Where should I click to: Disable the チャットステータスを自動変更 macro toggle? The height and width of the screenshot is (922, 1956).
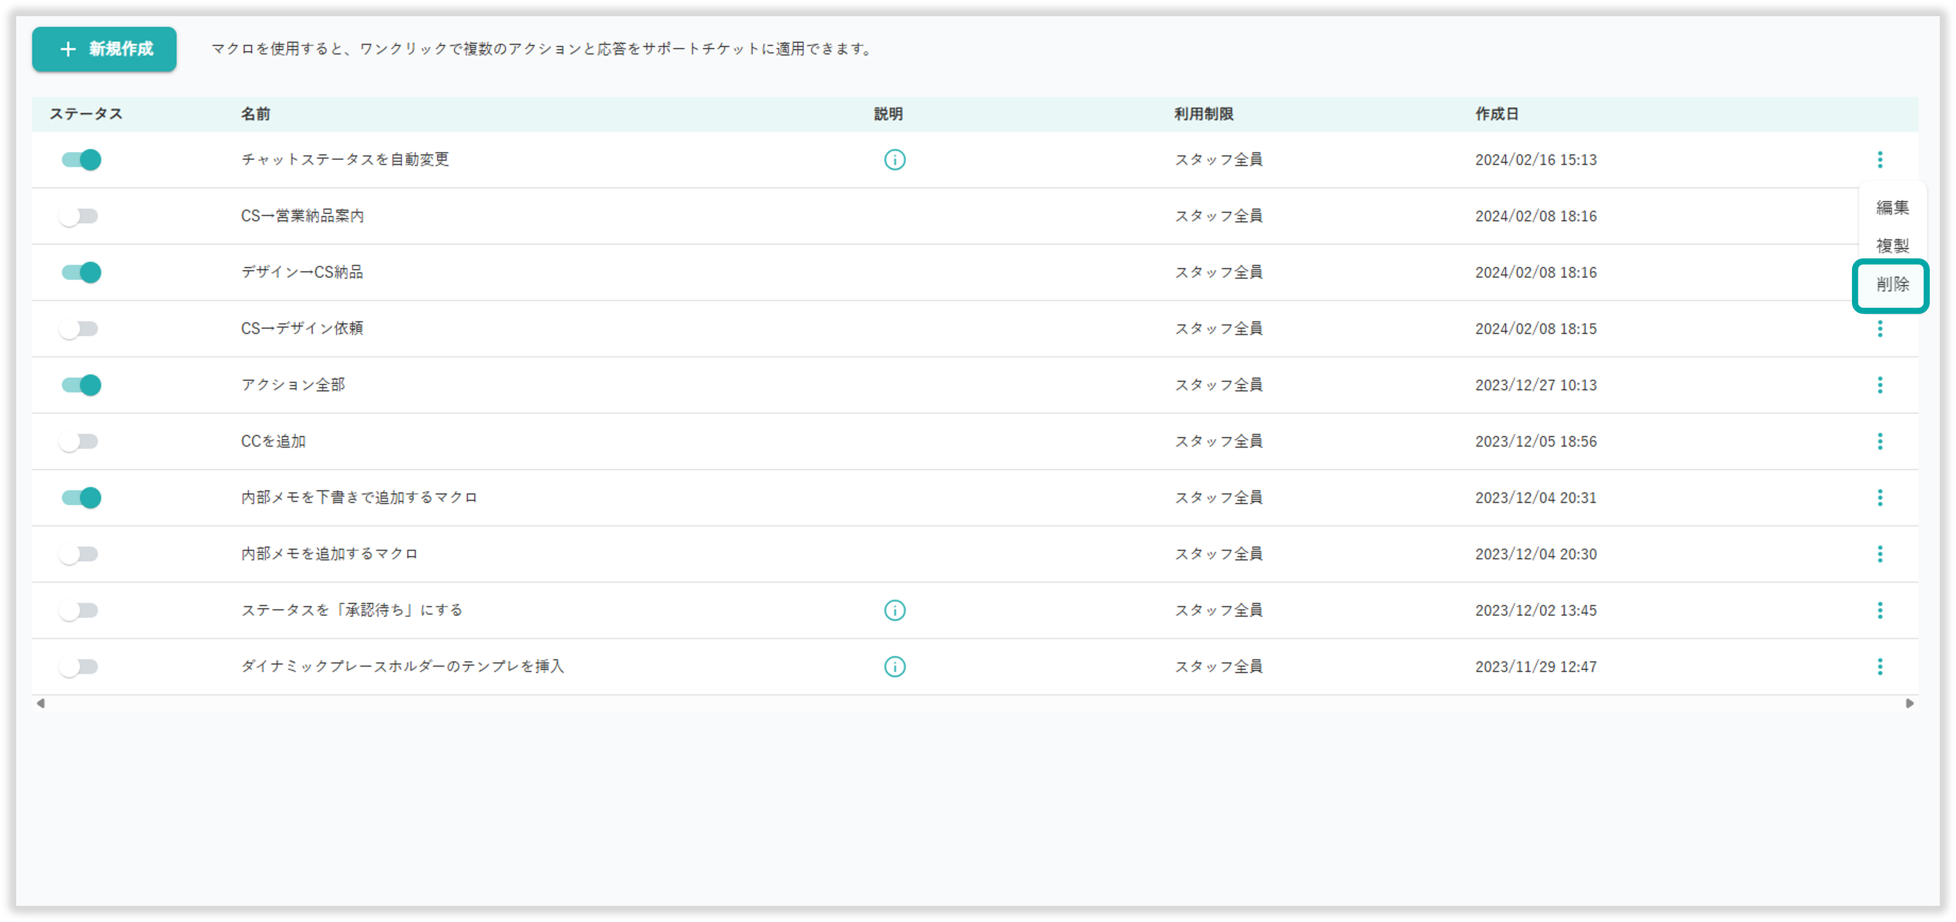tap(81, 160)
